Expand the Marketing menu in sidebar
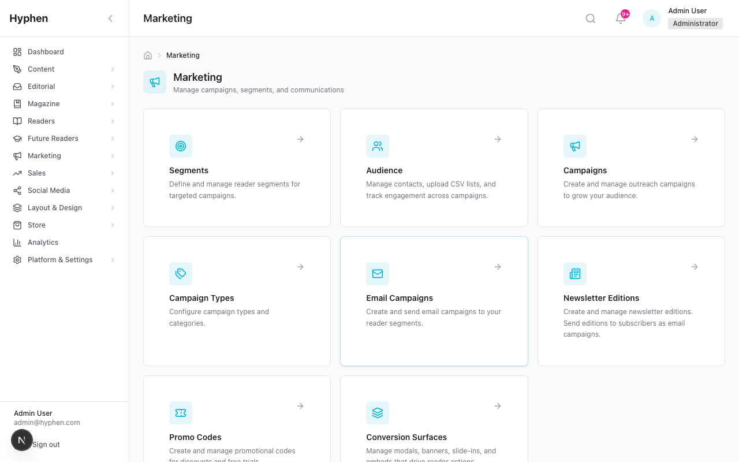Viewport: 739px width, 462px height. [x=45, y=155]
